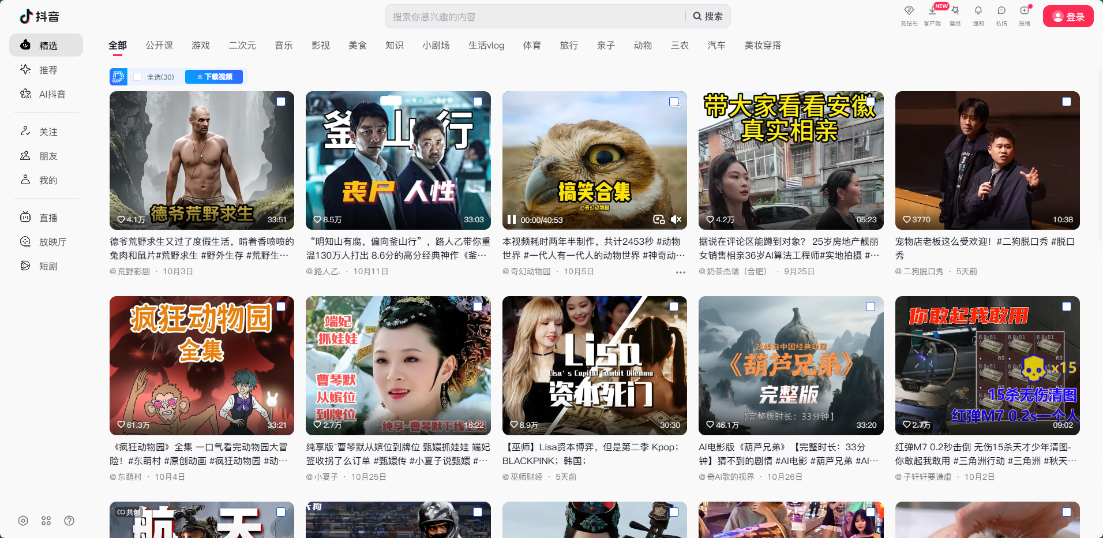
Task: Tick the checkbox on 德爷荒野求生 video
Action: [x=281, y=102]
